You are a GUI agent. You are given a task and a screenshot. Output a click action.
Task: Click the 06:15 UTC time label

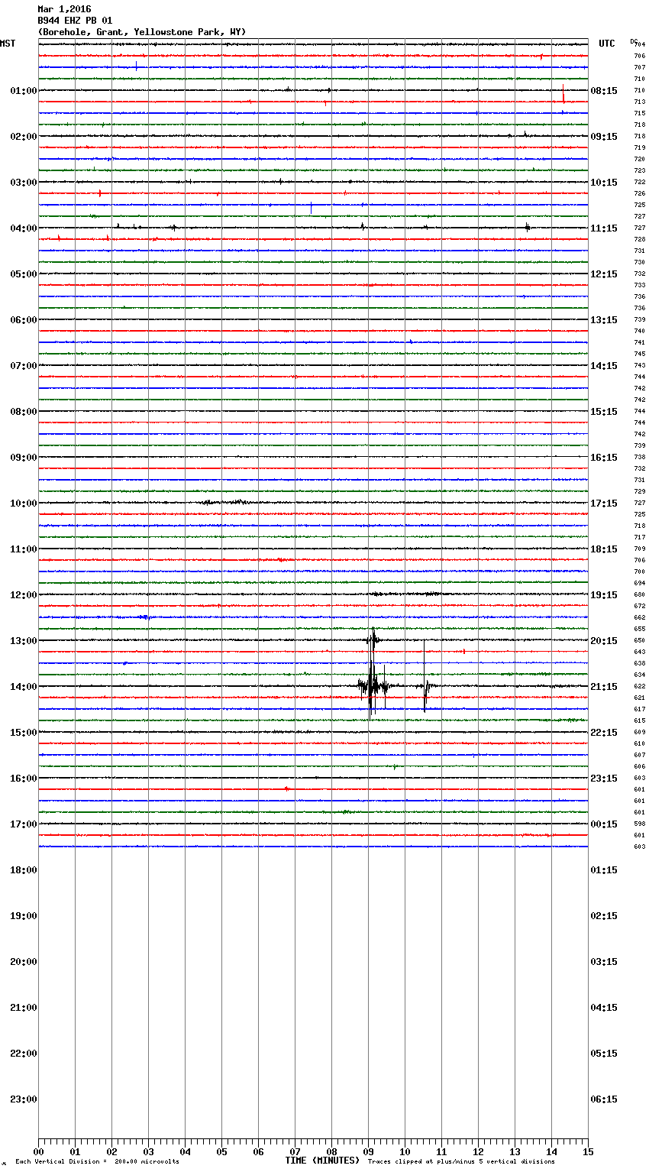[604, 1099]
